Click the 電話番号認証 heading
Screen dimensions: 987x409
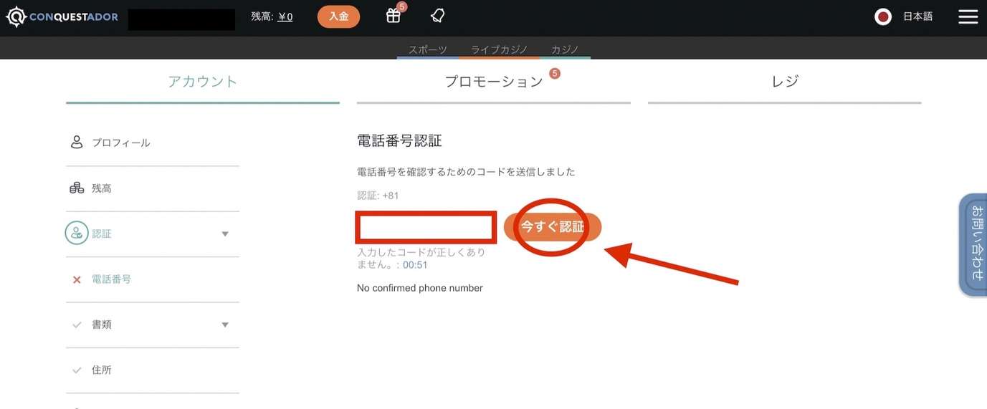pos(399,140)
